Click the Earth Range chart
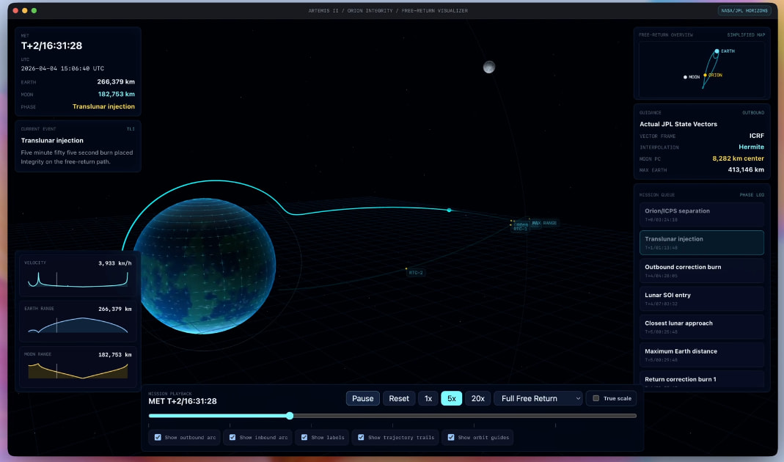The height and width of the screenshot is (462, 784). (78, 325)
